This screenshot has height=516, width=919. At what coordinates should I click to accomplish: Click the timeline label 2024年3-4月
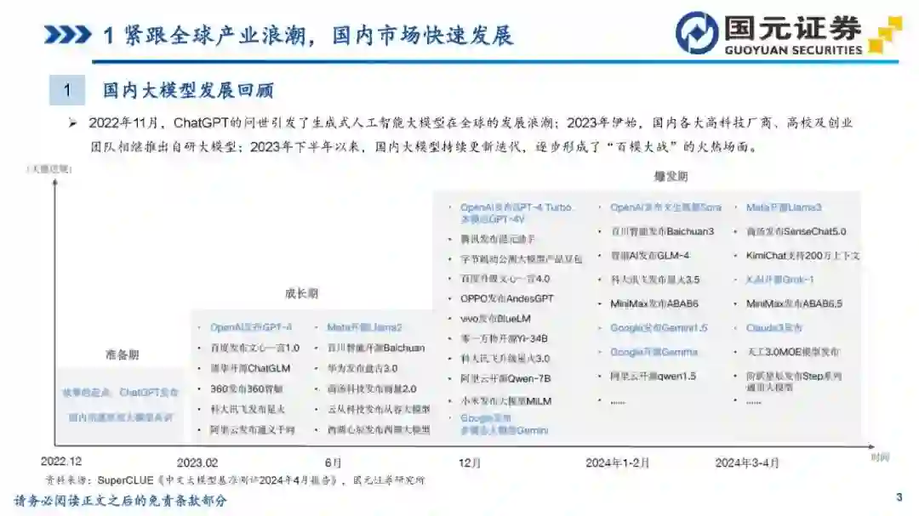coord(747,463)
